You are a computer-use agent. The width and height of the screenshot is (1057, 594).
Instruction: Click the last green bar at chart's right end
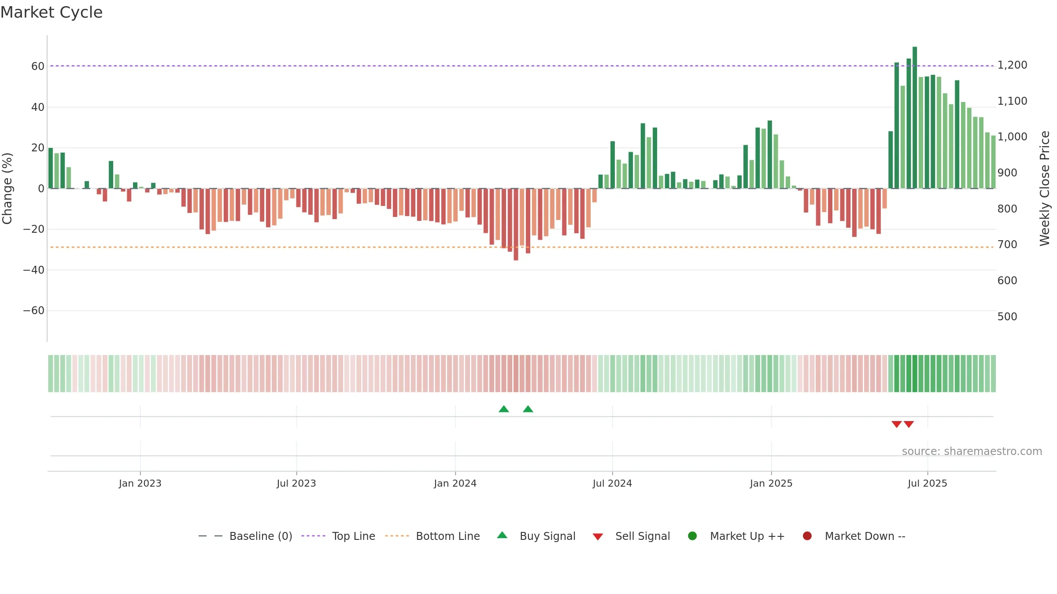tap(993, 162)
